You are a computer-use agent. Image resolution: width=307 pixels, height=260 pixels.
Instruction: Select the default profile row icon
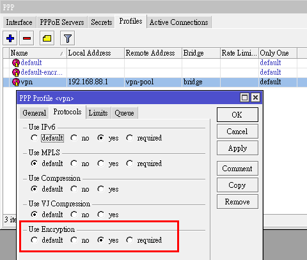point(16,63)
